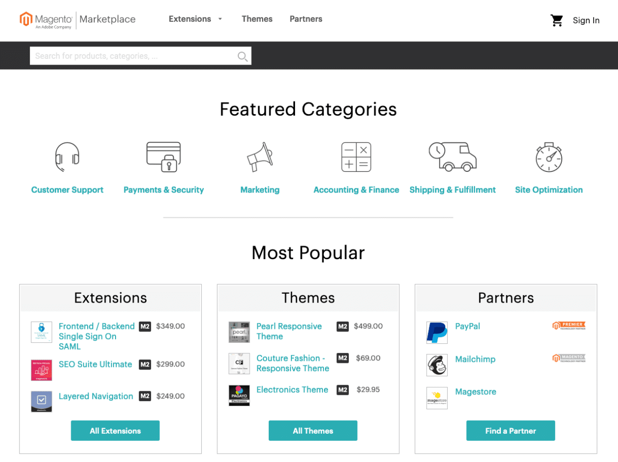Image resolution: width=618 pixels, height=462 pixels.
Task: Click the $69.00 price
Action: (368, 358)
